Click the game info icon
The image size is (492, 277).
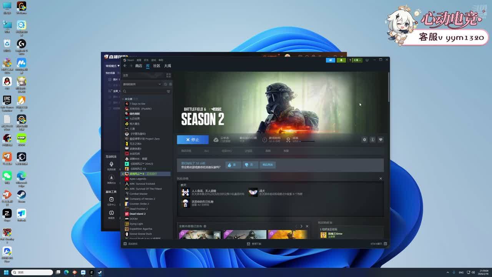(372, 140)
